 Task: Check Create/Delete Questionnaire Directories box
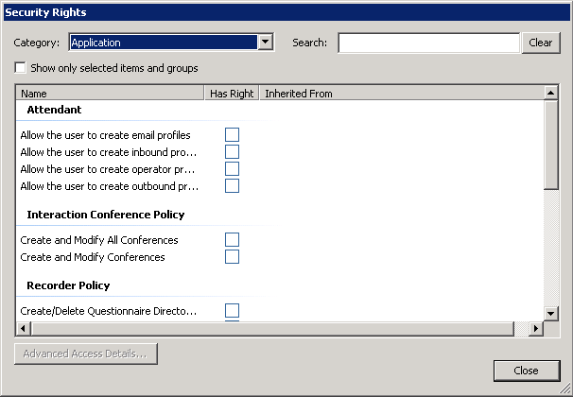[x=232, y=311]
